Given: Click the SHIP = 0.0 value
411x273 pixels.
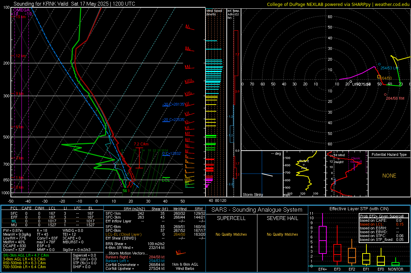Looking at the screenshot, I should (82, 267).
